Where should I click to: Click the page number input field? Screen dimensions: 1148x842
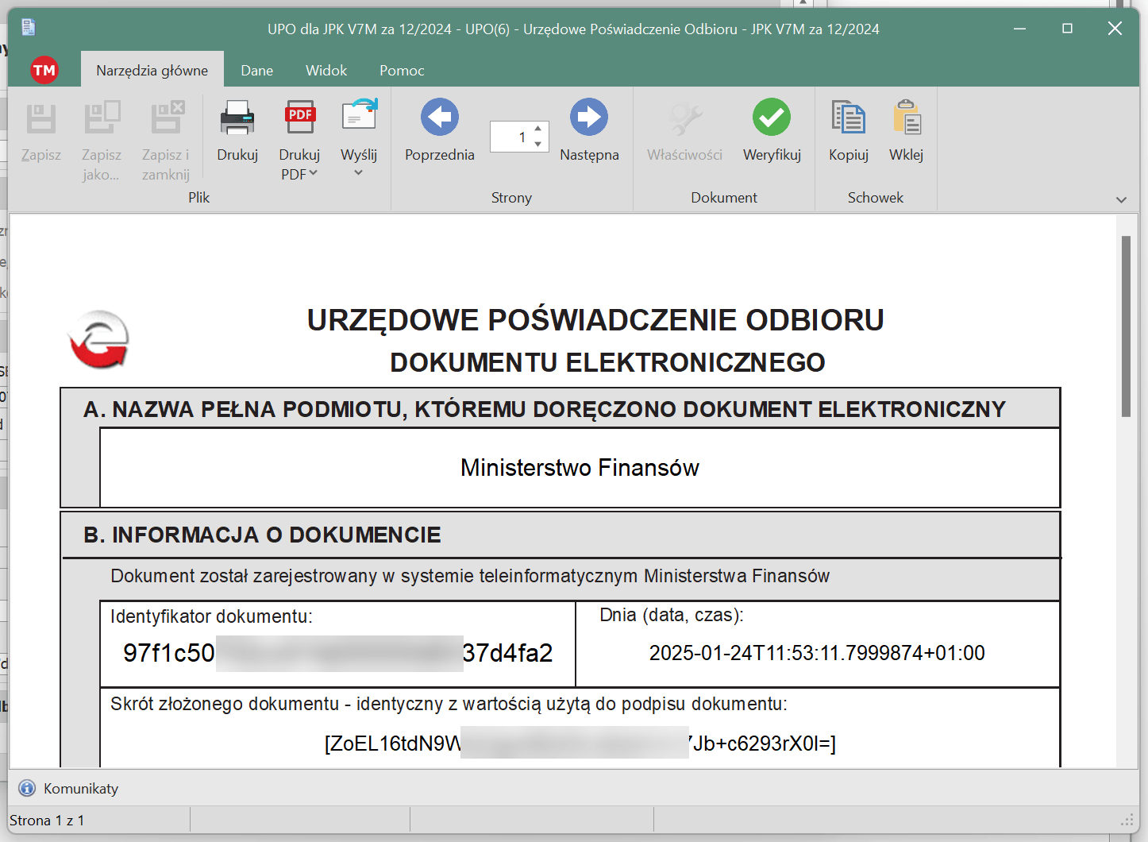[x=510, y=137]
